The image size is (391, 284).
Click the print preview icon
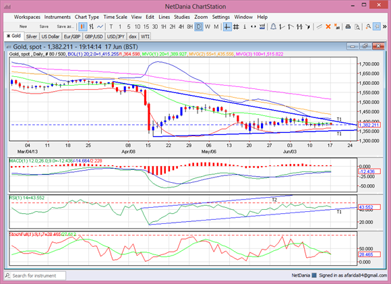click(x=357, y=27)
